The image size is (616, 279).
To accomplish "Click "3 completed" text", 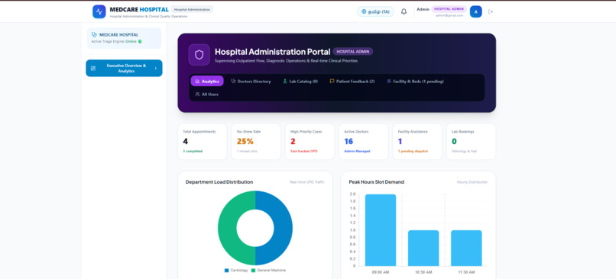I will [193, 151].
